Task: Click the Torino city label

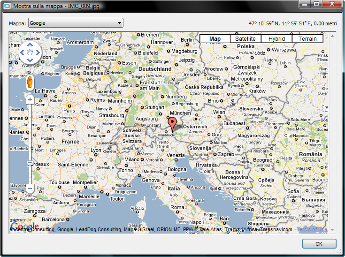Action: [126, 170]
